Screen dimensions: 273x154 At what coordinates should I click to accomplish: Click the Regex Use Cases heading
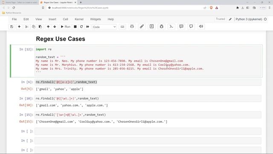(x=61, y=39)
